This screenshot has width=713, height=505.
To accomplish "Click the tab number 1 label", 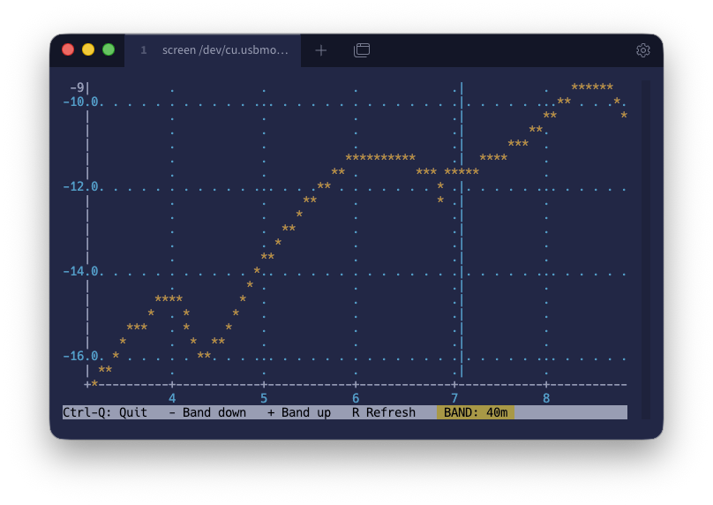I will [x=144, y=50].
